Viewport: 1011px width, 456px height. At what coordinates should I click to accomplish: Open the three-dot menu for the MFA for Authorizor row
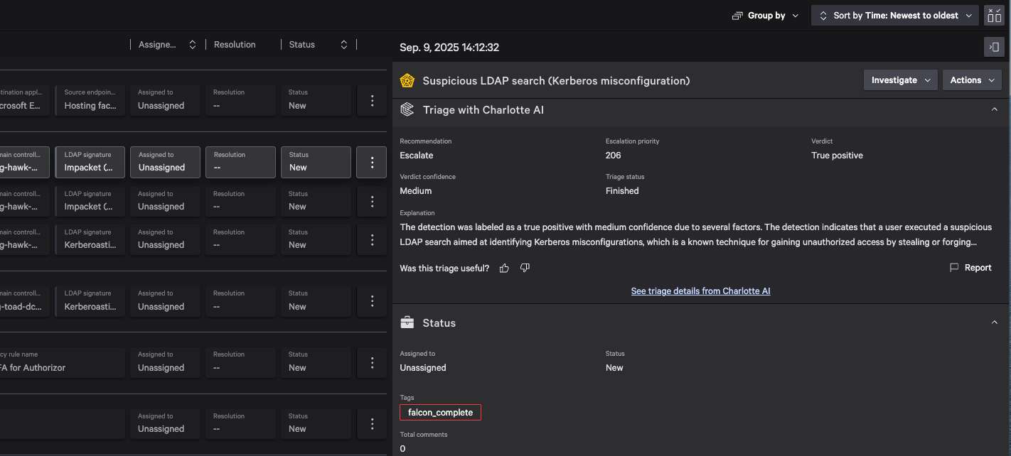[373, 363]
